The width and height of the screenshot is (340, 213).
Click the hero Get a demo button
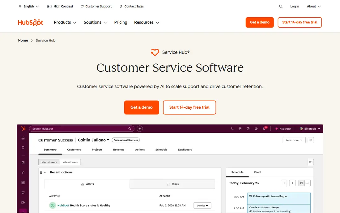tap(141, 107)
